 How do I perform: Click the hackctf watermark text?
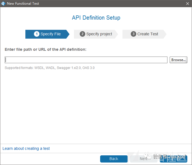pos(177,157)
